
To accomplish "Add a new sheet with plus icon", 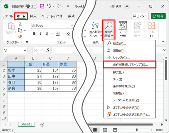I will click(x=42, y=125).
